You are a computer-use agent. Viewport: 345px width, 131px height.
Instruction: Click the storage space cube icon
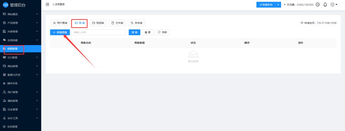(302, 23)
